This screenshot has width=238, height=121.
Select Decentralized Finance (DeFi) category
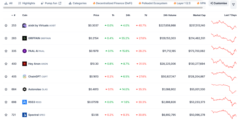112,3
